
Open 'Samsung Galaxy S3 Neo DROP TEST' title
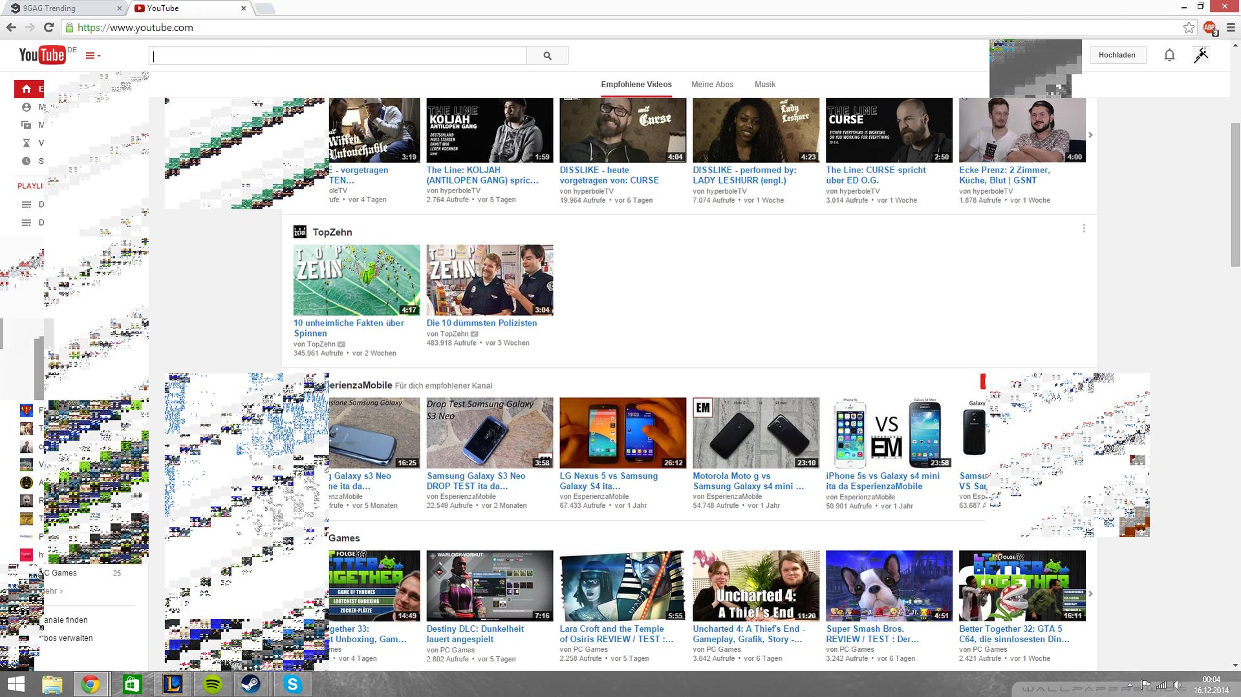pyautogui.click(x=476, y=481)
